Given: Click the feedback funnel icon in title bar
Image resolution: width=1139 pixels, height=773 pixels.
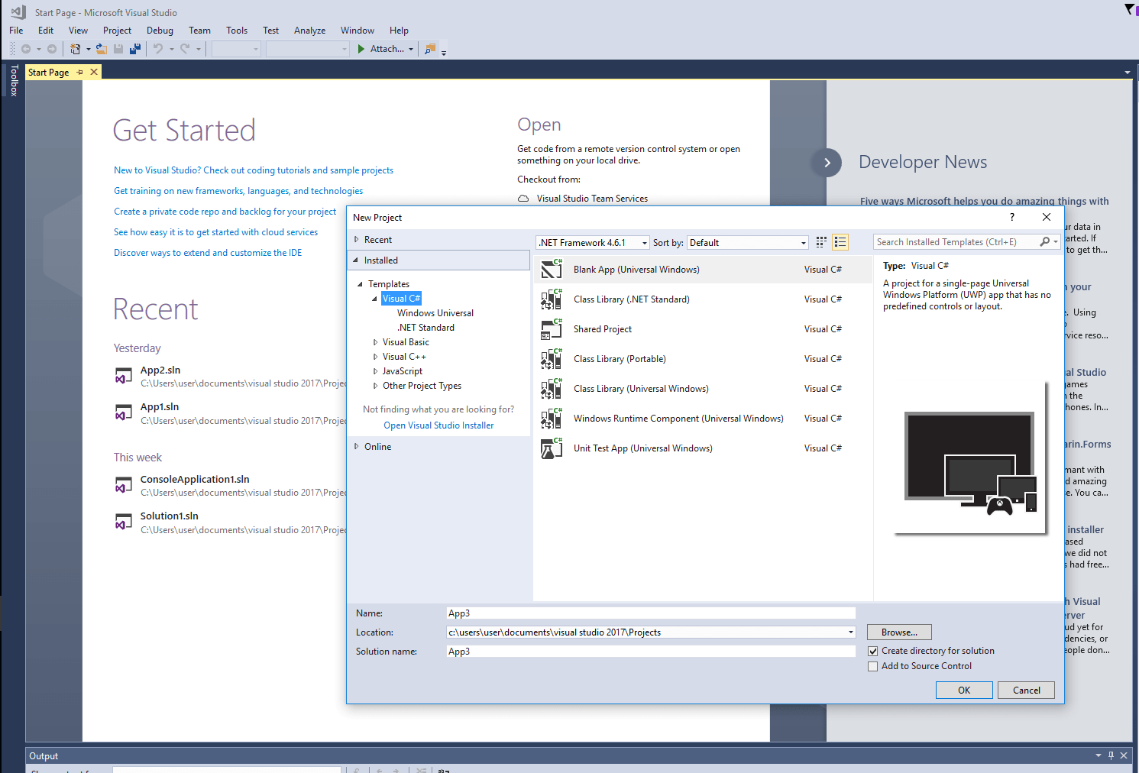Looking at the screenshot, I should point(1129,9).
